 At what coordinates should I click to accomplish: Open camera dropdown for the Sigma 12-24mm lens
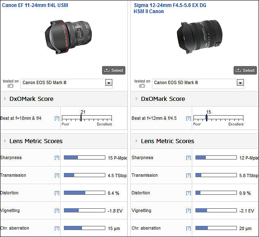pos(240,83)
